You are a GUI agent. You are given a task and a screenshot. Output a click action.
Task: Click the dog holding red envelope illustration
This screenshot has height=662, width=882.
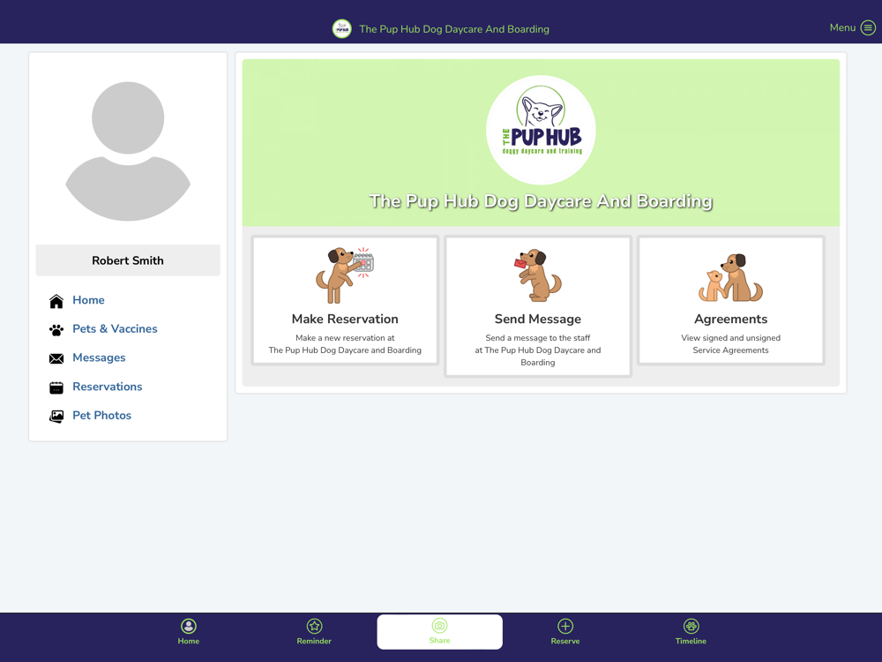538,275
